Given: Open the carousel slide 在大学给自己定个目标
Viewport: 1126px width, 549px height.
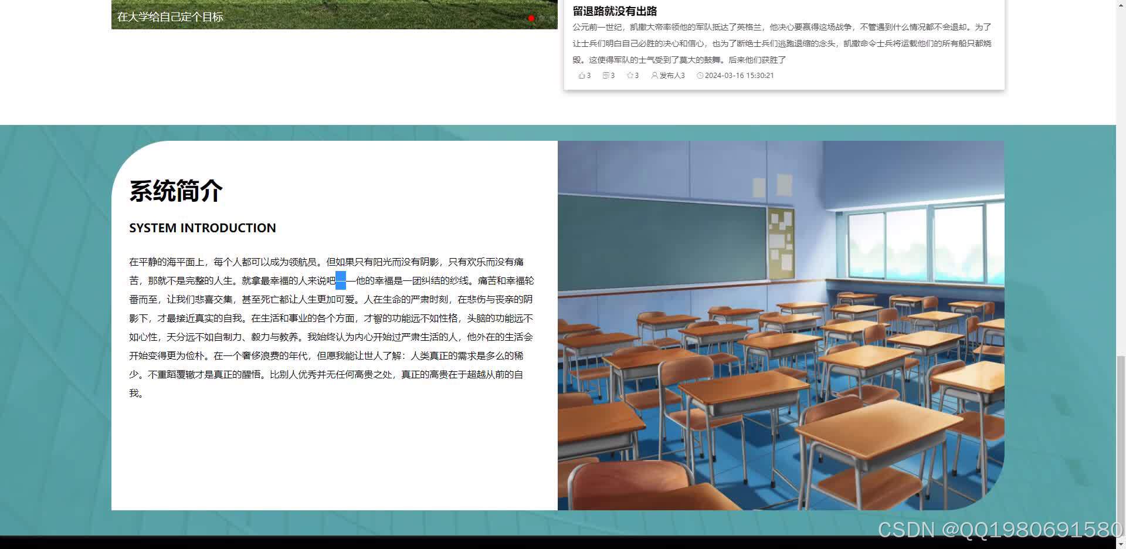Looking at the screenshot, I should tap(170, 16).
